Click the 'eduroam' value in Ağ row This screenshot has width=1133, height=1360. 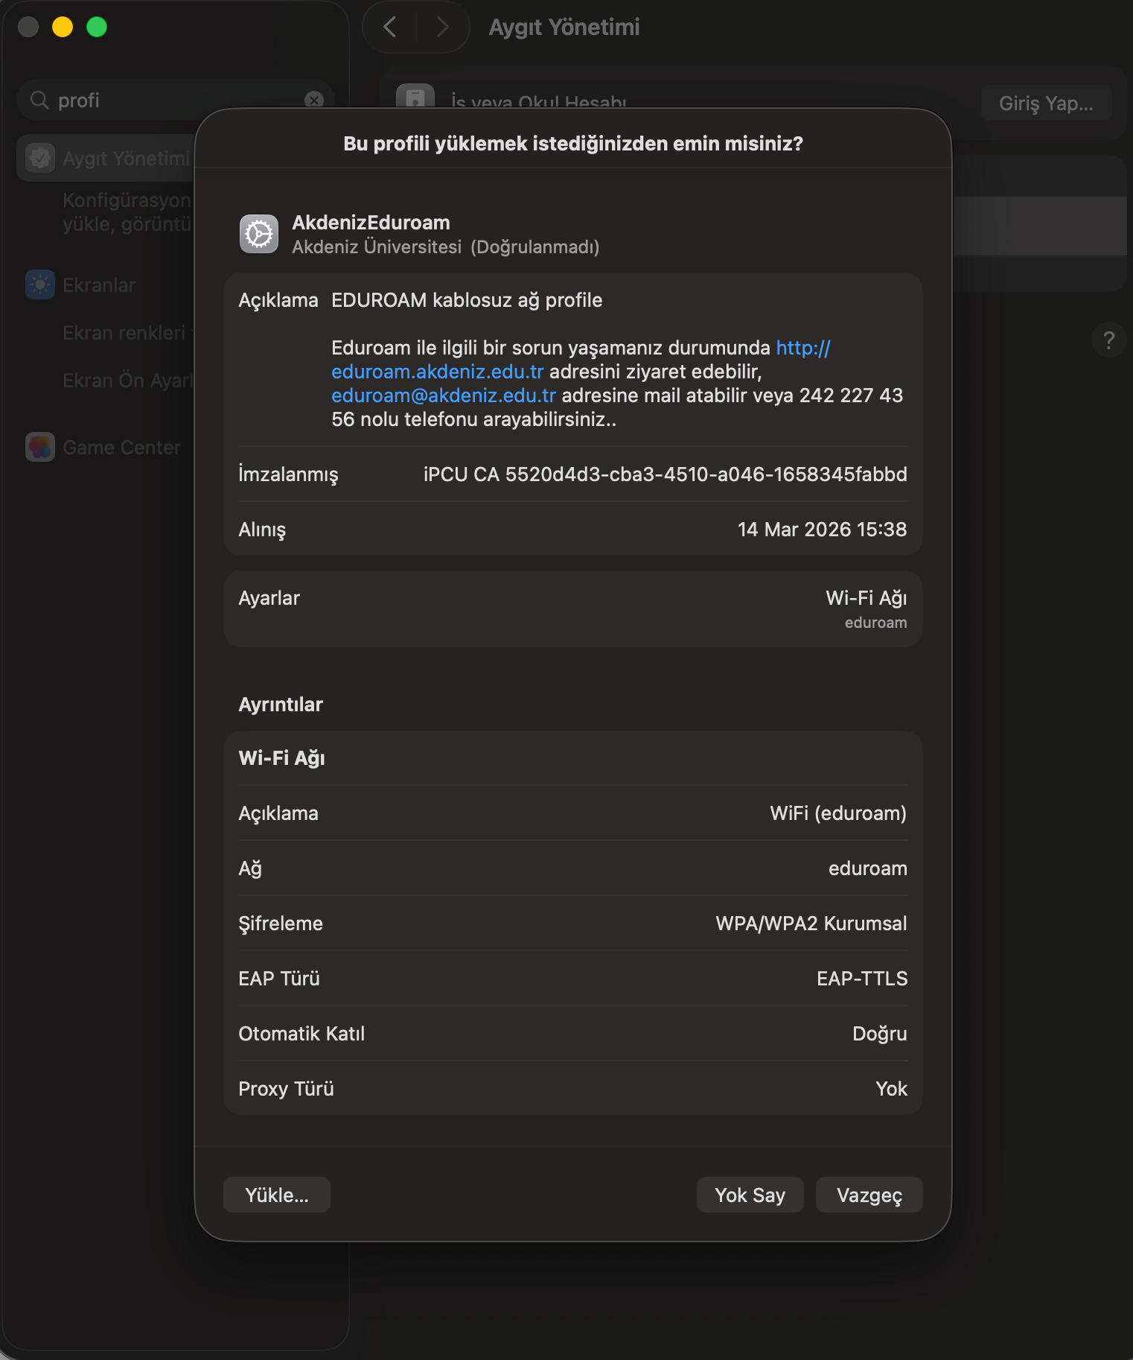point(868,868)
